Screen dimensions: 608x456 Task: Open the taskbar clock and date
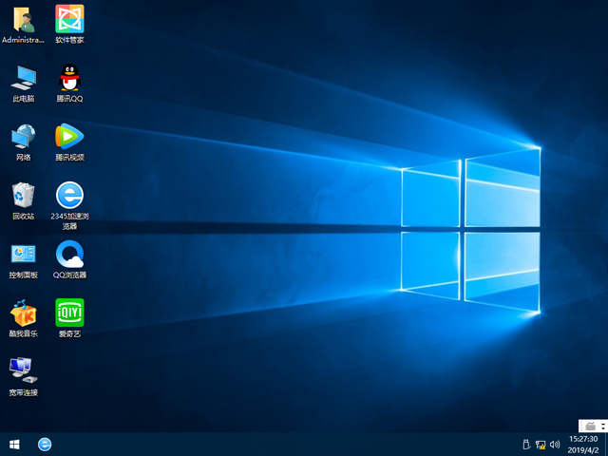[582, 445]
